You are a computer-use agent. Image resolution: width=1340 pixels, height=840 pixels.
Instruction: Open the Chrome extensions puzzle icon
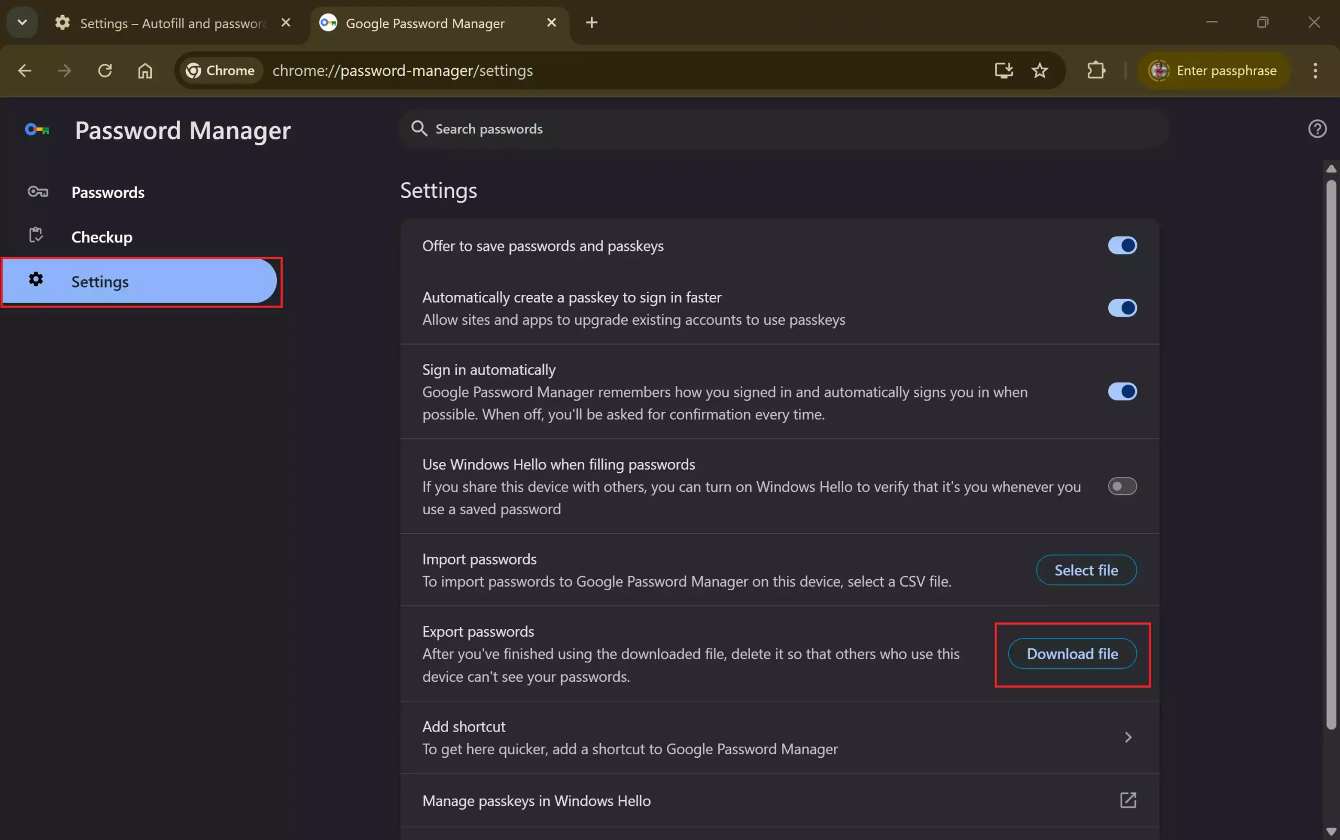pyautogui.click(x=1095, y=70)
